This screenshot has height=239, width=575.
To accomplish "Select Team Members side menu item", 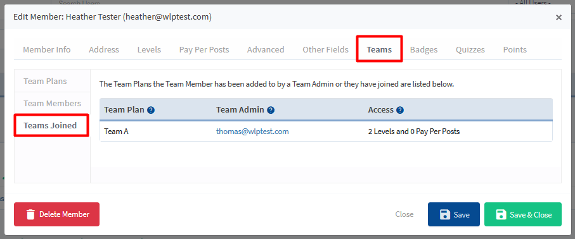I will (x=52, y=104).
